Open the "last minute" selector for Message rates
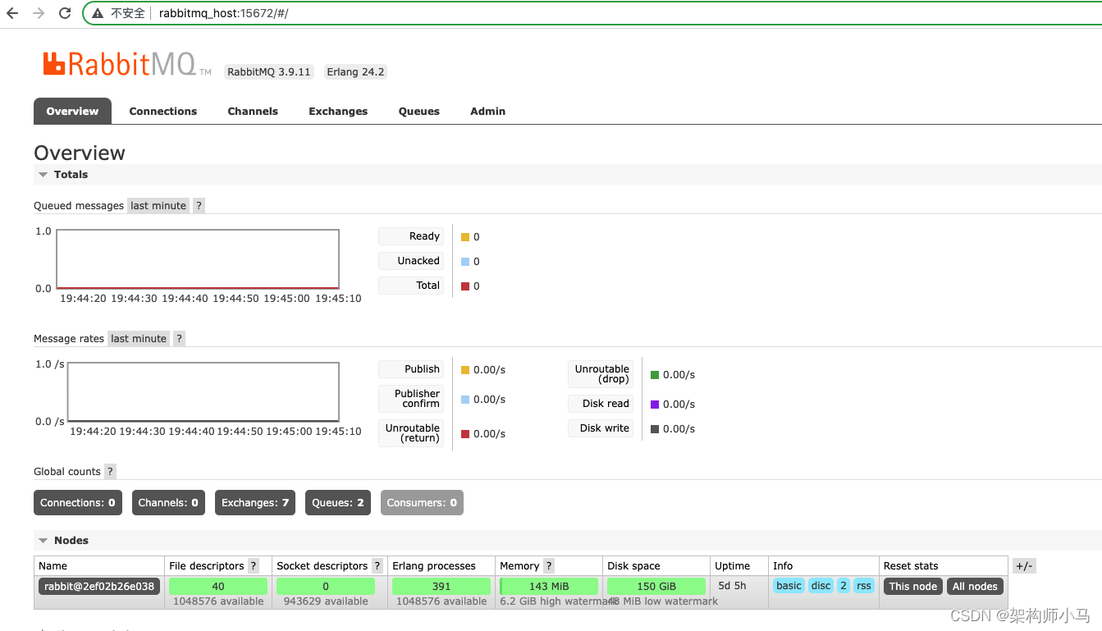Image resolution: width=1102 pixels, height=631 pixels. 138,338
